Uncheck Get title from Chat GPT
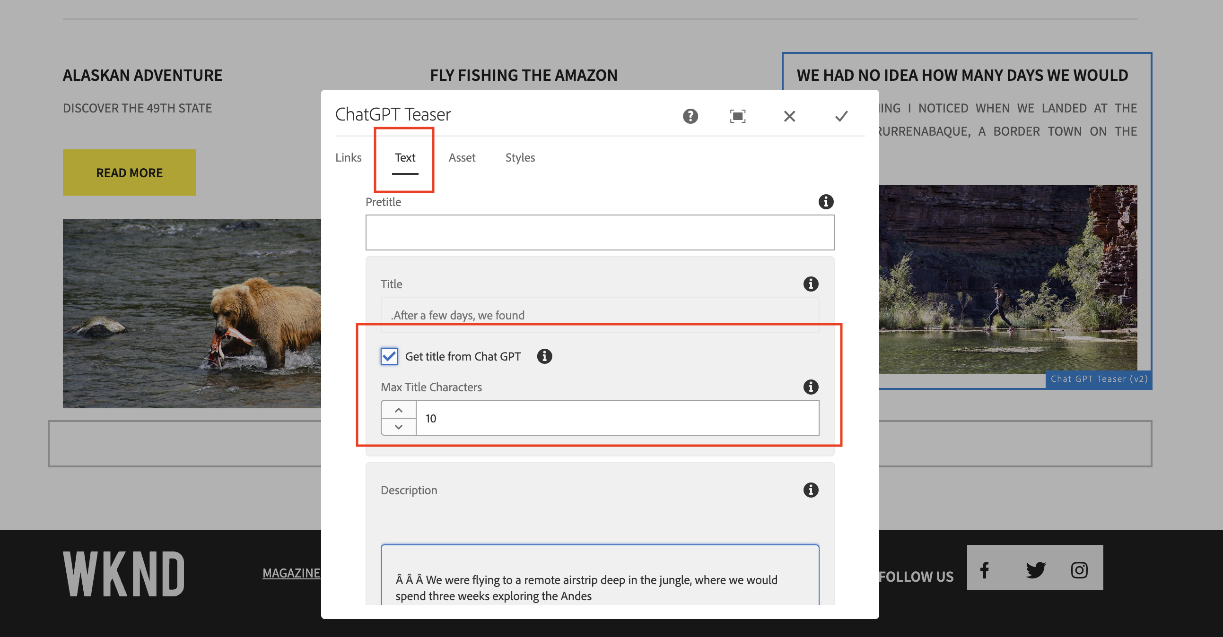Viewport: 1223px width, 637px height. point(389,356)
